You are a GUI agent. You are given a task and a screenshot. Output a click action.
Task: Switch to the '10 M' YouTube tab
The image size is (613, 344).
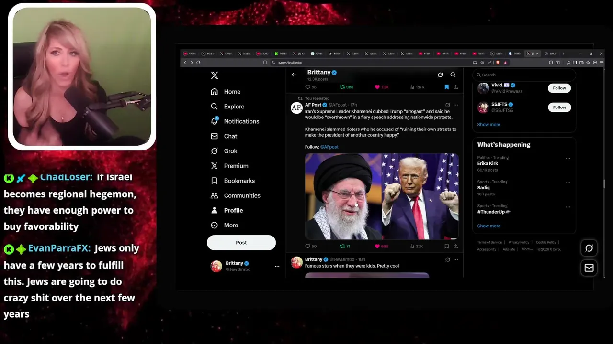(x=443, y=54)
